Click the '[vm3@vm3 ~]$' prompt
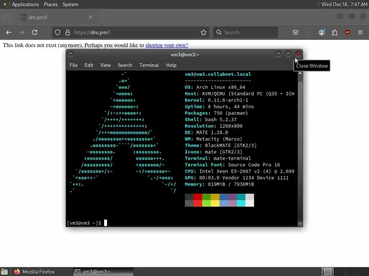 84,223
